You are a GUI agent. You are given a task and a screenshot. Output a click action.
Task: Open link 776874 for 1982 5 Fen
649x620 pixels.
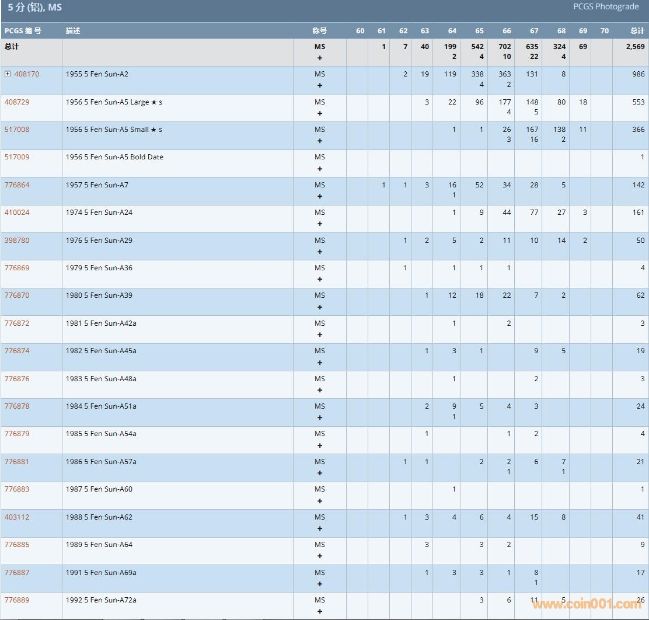click(x=17, y=351)
